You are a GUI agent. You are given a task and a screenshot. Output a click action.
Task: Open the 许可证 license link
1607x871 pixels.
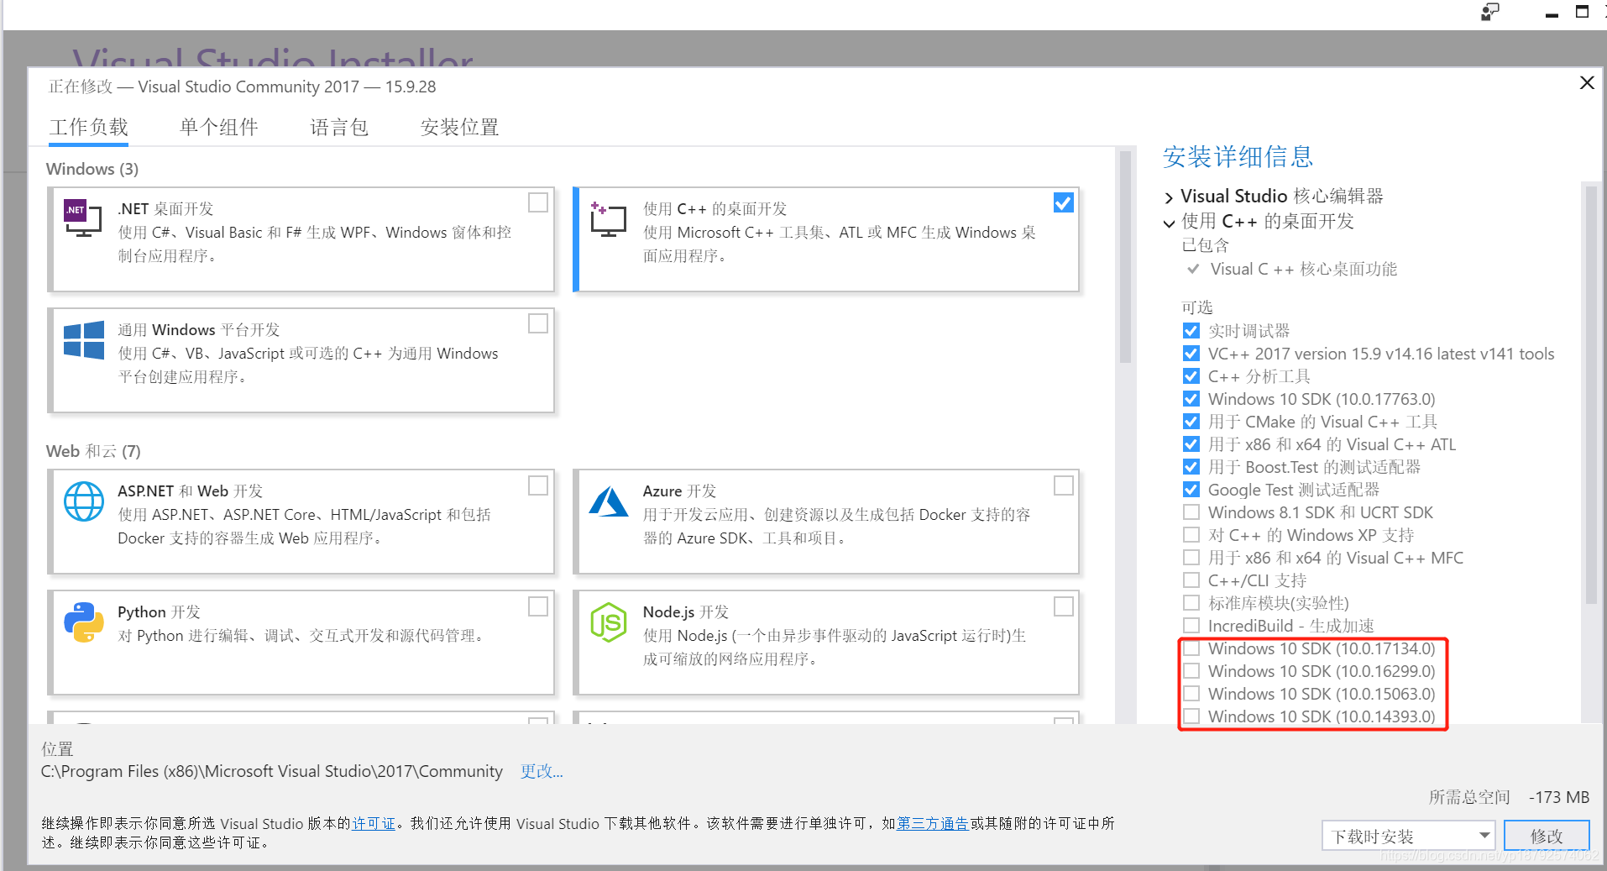pos(374,823)
